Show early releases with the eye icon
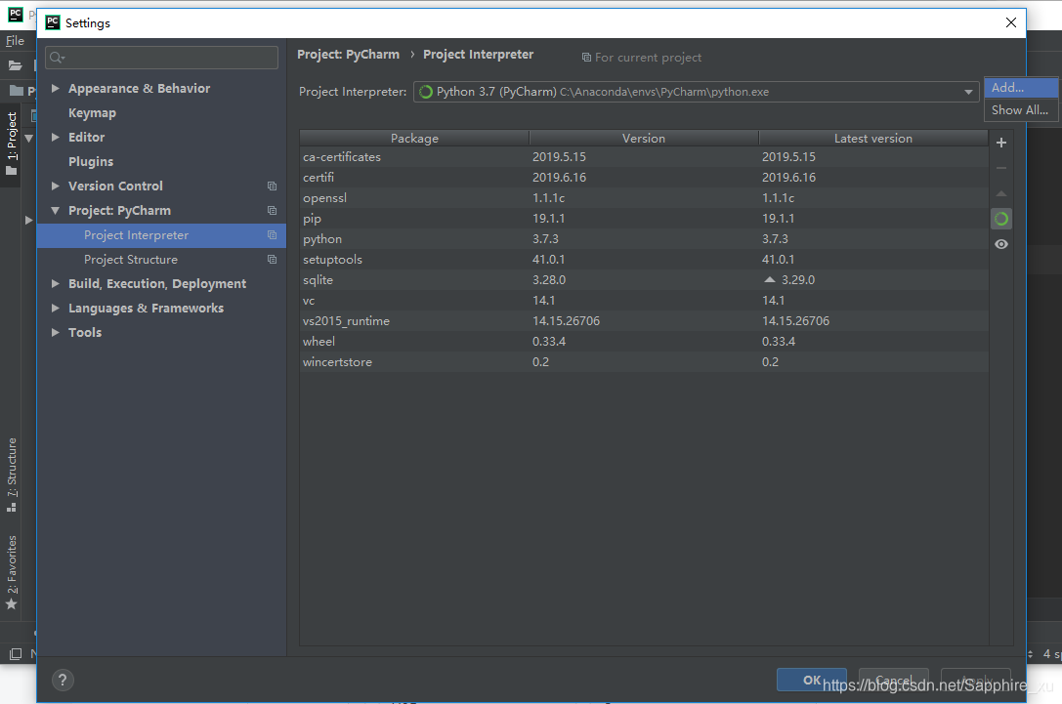This screenshot has height=704, width=1062. pos(1000,243)
